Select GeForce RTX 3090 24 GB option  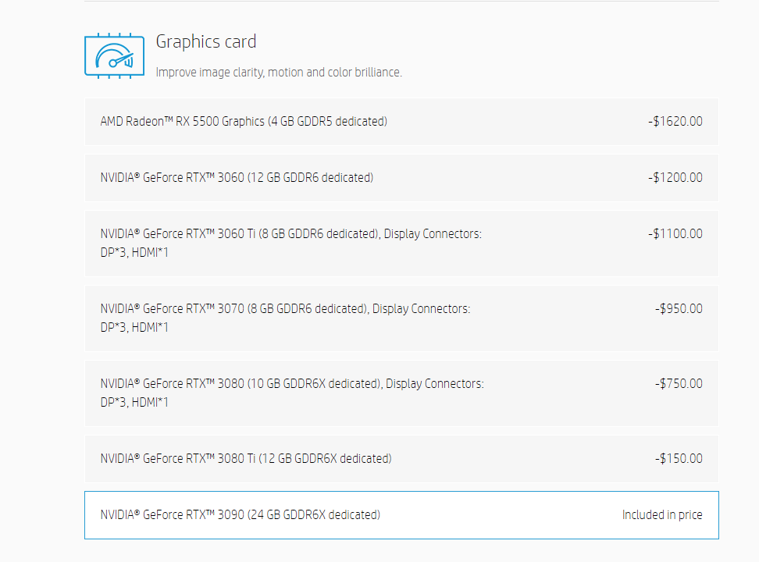401,515
